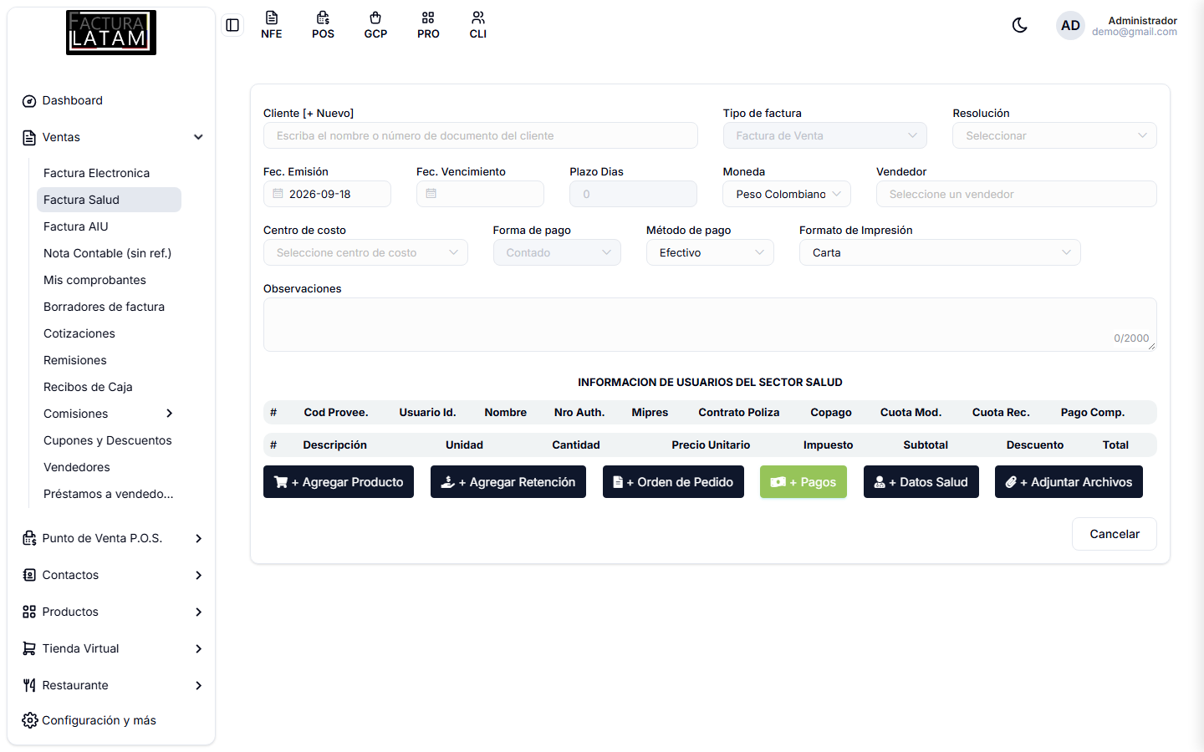Open the NFE shortcut icon

pos(272,25)
